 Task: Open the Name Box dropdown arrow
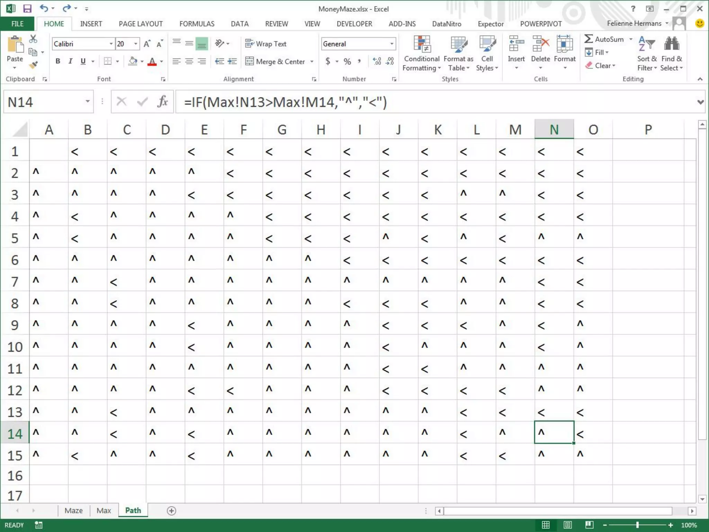pyautogui.click(x=88, y=101)
